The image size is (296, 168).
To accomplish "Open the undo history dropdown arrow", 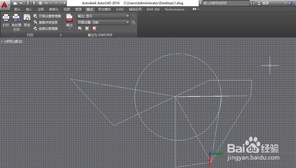I will pos(51,3).
